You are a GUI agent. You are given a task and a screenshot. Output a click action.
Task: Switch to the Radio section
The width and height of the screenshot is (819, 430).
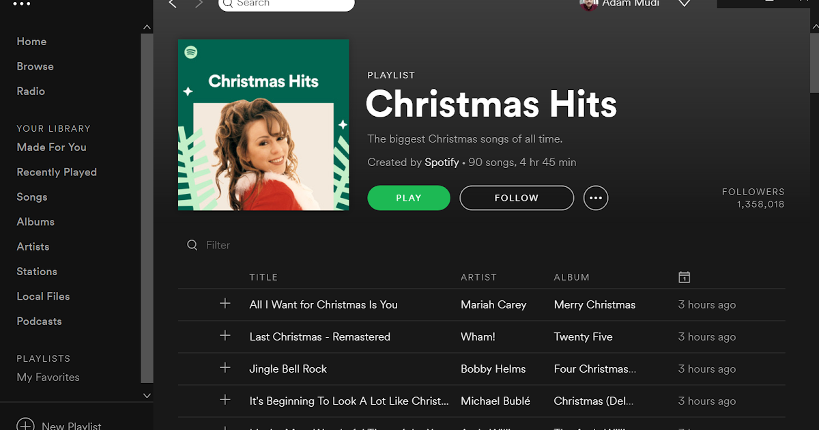pos(31,91)
